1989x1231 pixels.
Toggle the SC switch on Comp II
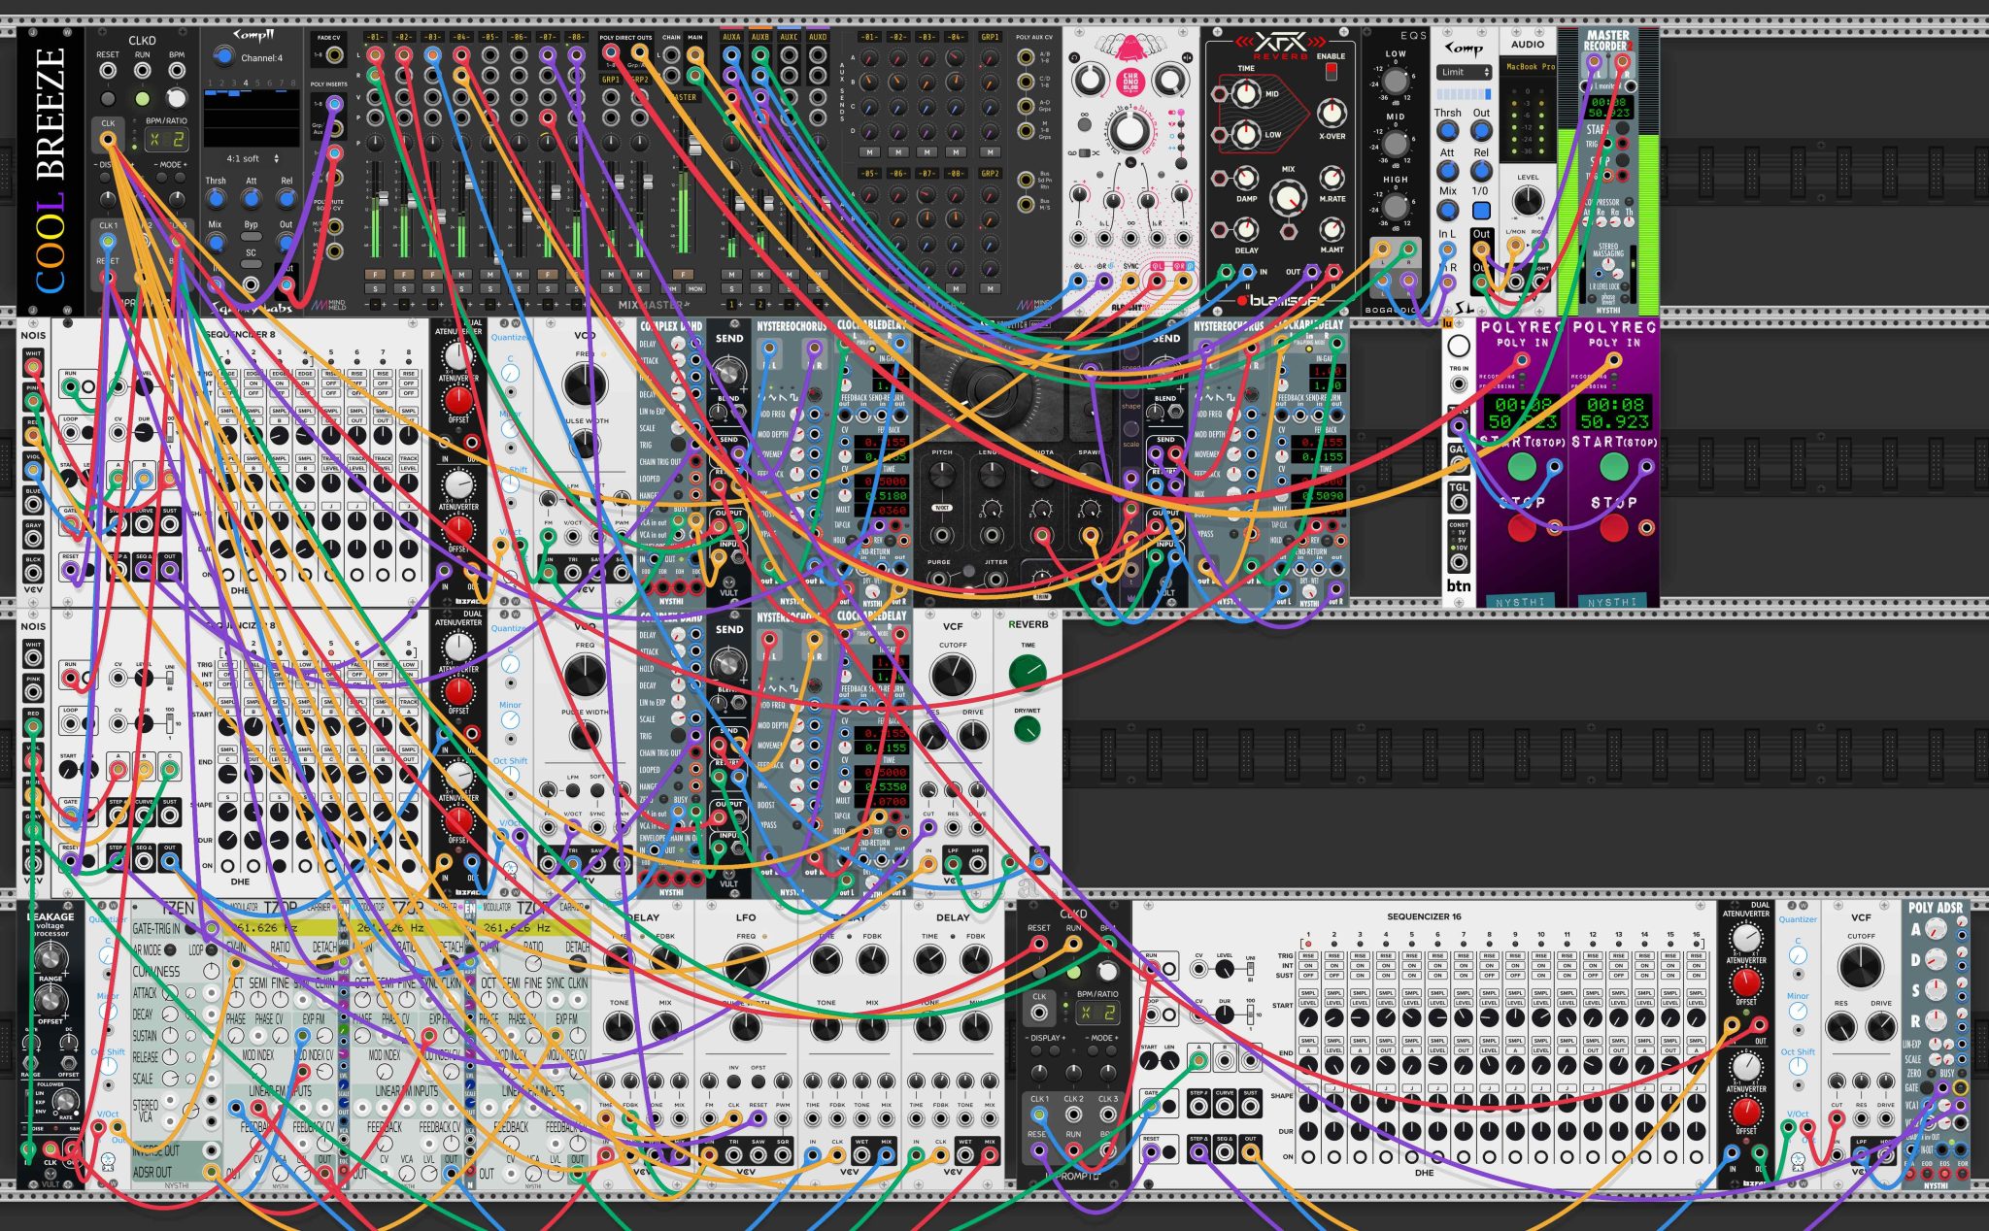251,265
